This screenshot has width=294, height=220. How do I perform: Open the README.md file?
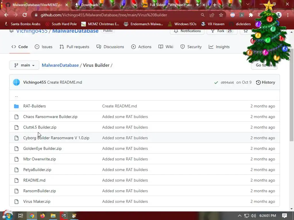(x=34, y=180)
